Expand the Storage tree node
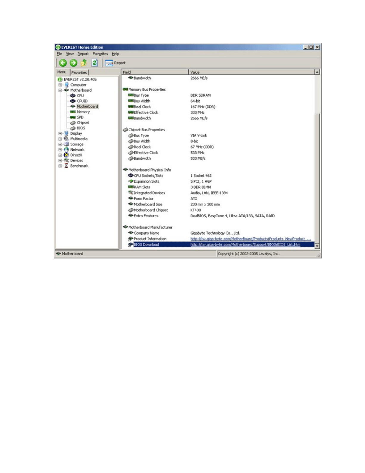The width and height of the screenshot is (365, 473). pos(60,144)
